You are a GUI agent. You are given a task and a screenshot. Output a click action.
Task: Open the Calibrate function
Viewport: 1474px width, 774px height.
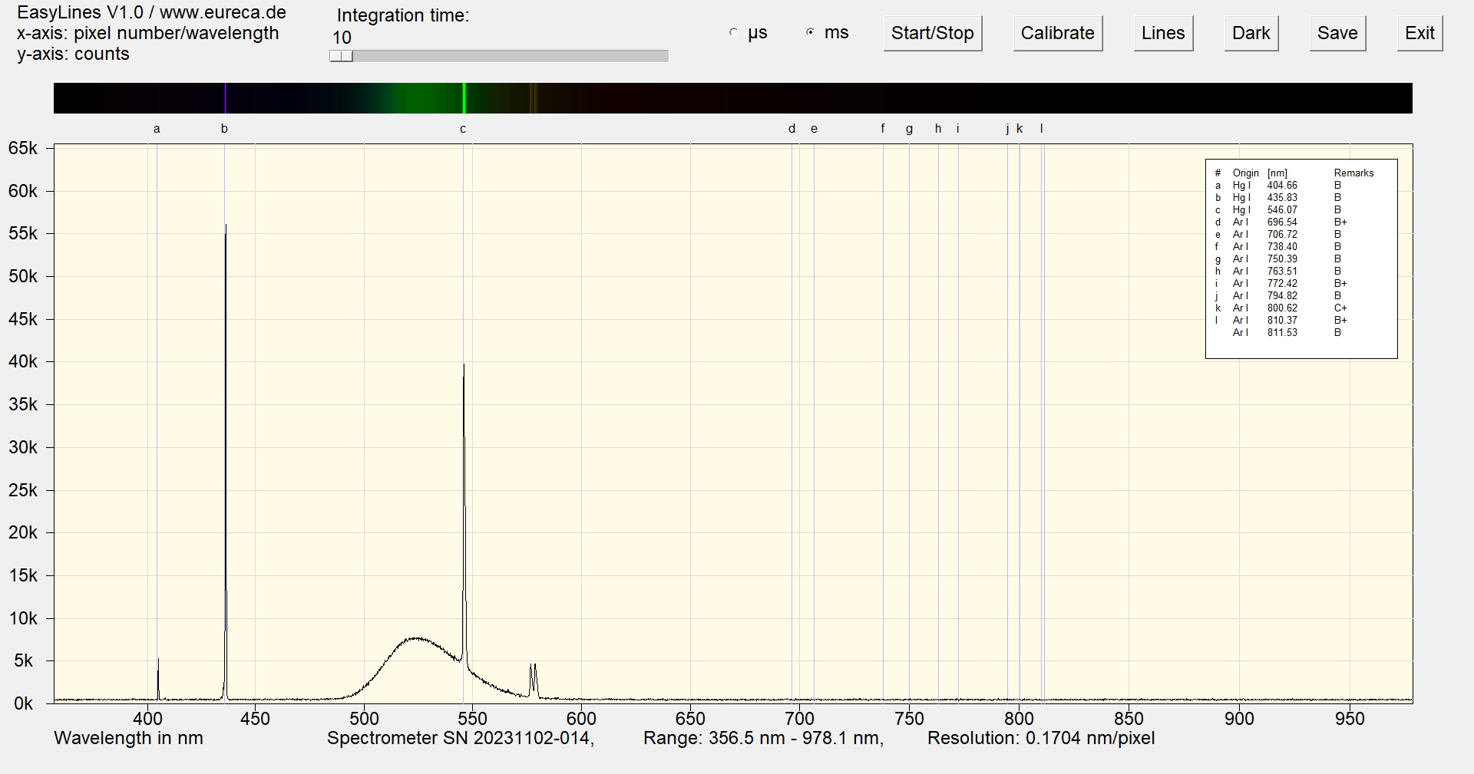(1057, 34)
